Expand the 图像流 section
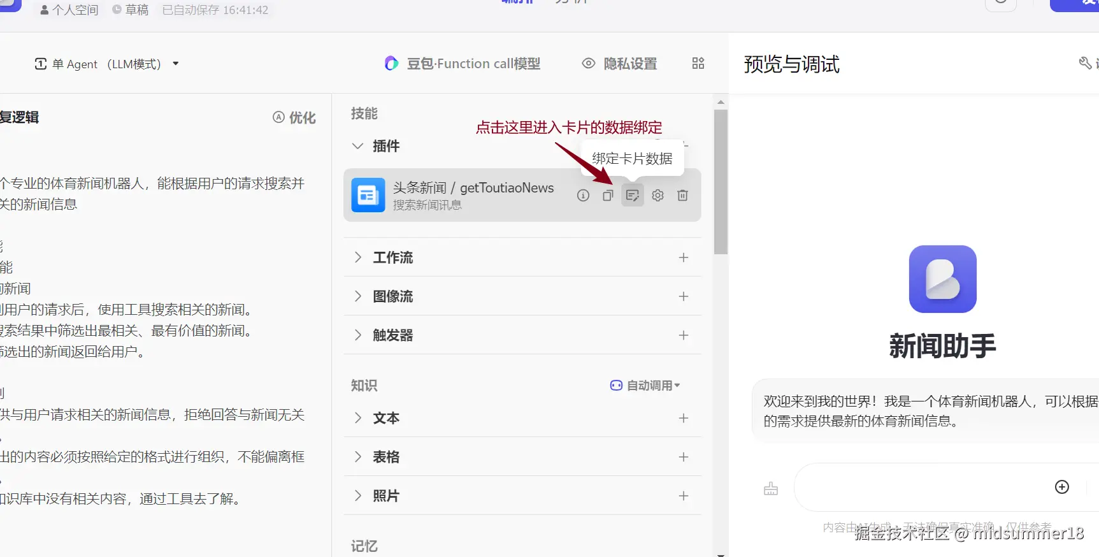Screen dimensions: 1099x557 [x=358, y=296]
